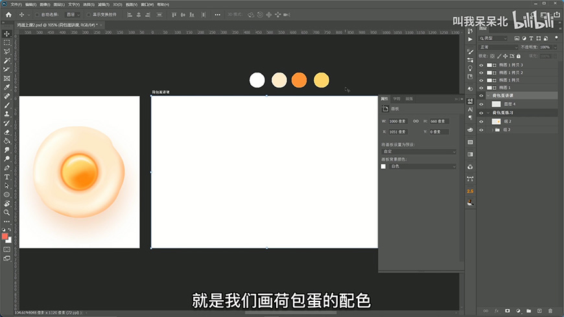The image size is (564, 317).
Task: Open the opacity 100% dropdown arrow
Action: click(x=555, y=47)
